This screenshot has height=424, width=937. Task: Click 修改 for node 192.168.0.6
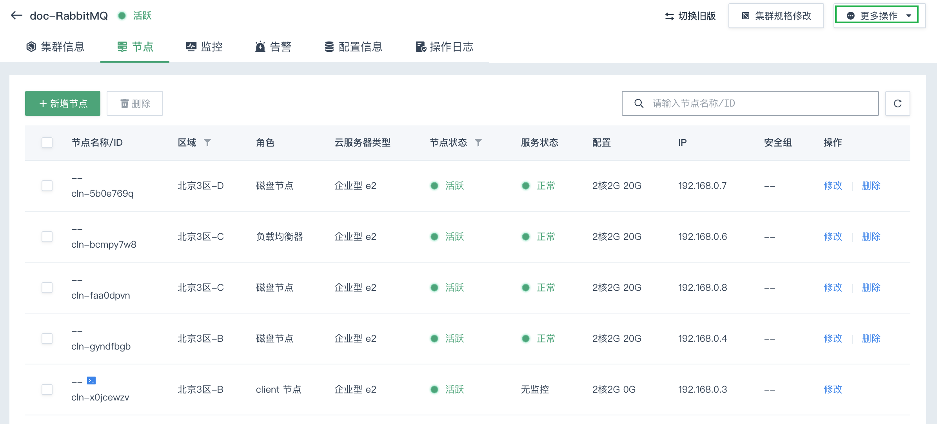click(x=833, y=237)
